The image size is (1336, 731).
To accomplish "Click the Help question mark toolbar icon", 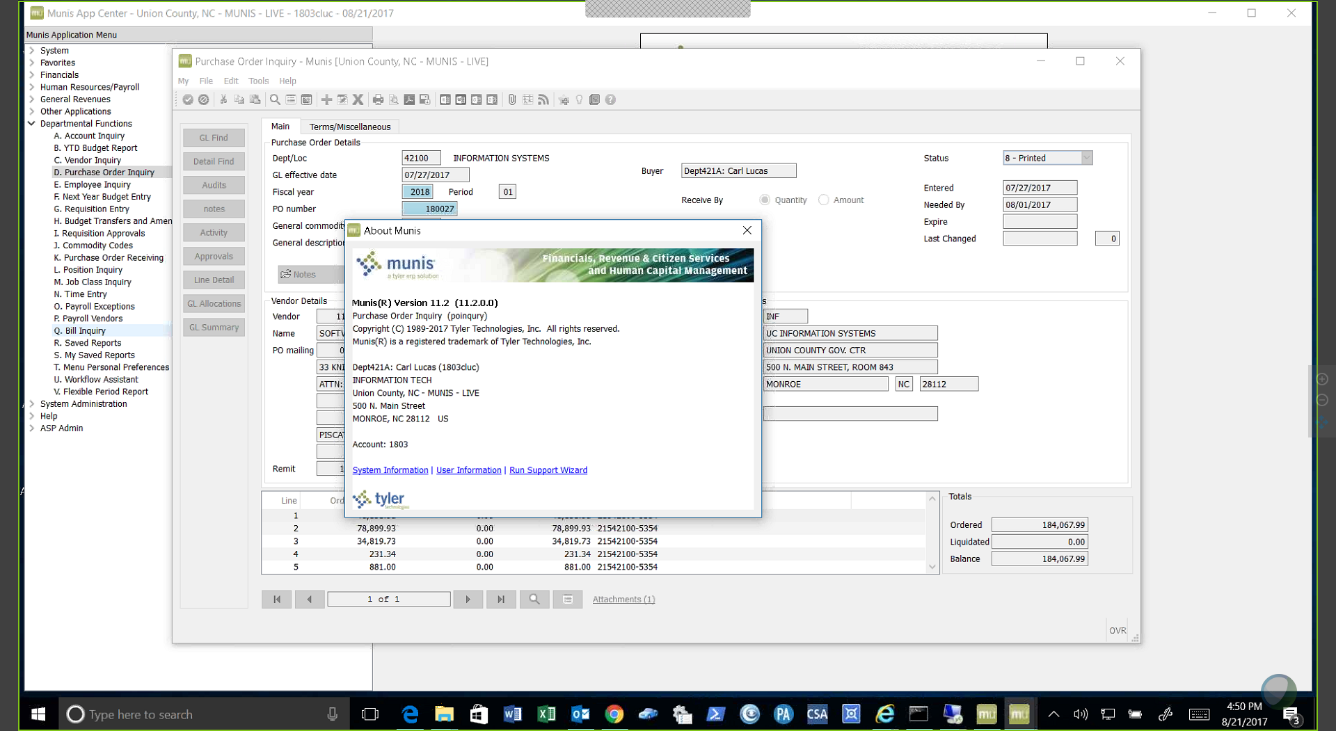I will pos(610,100).
